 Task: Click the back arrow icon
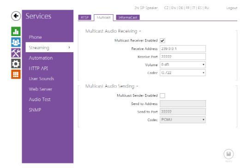[16, 16]
